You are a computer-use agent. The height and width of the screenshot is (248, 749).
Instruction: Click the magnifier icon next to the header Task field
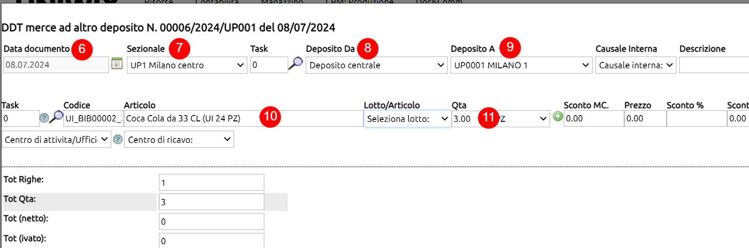296,64
